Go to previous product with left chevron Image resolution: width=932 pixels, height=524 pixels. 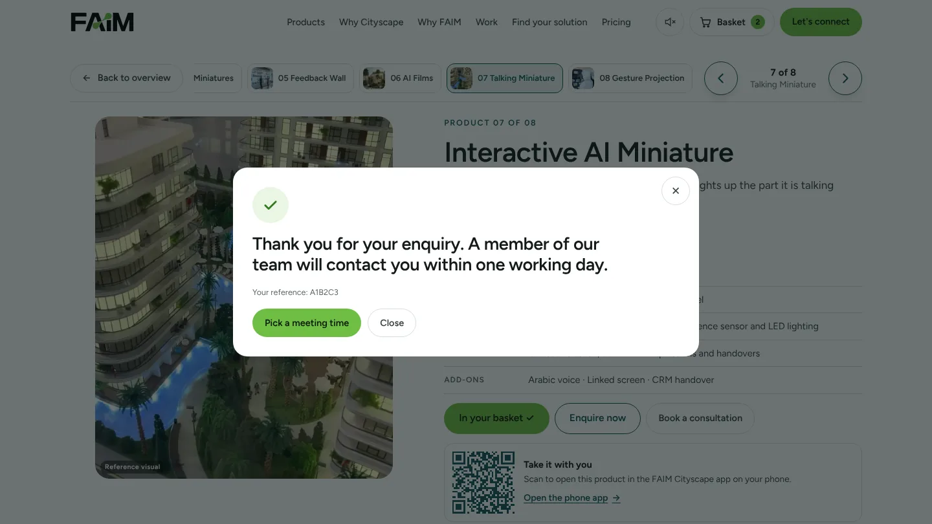(x=721, y=78)
